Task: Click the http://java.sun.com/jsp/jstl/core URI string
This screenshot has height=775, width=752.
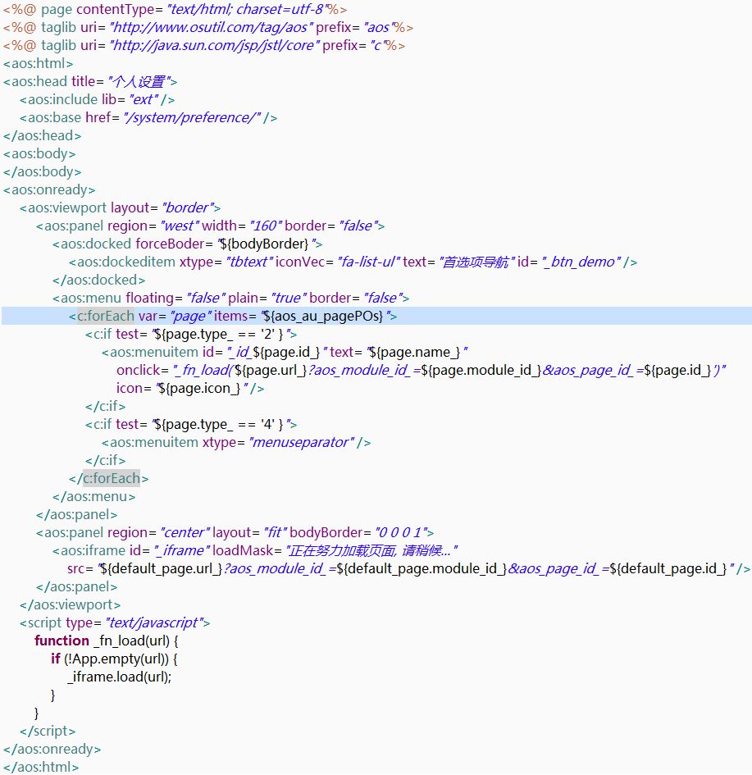Action: pyautogui.click(x=214, y=45)
